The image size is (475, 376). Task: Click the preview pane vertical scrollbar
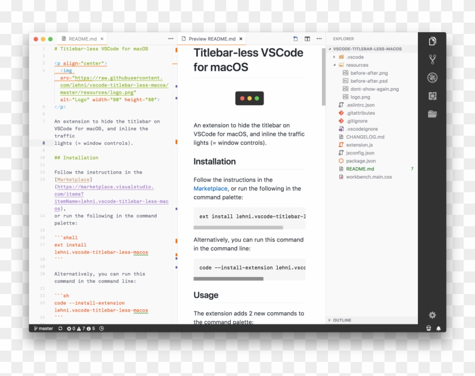pos(323,77)
